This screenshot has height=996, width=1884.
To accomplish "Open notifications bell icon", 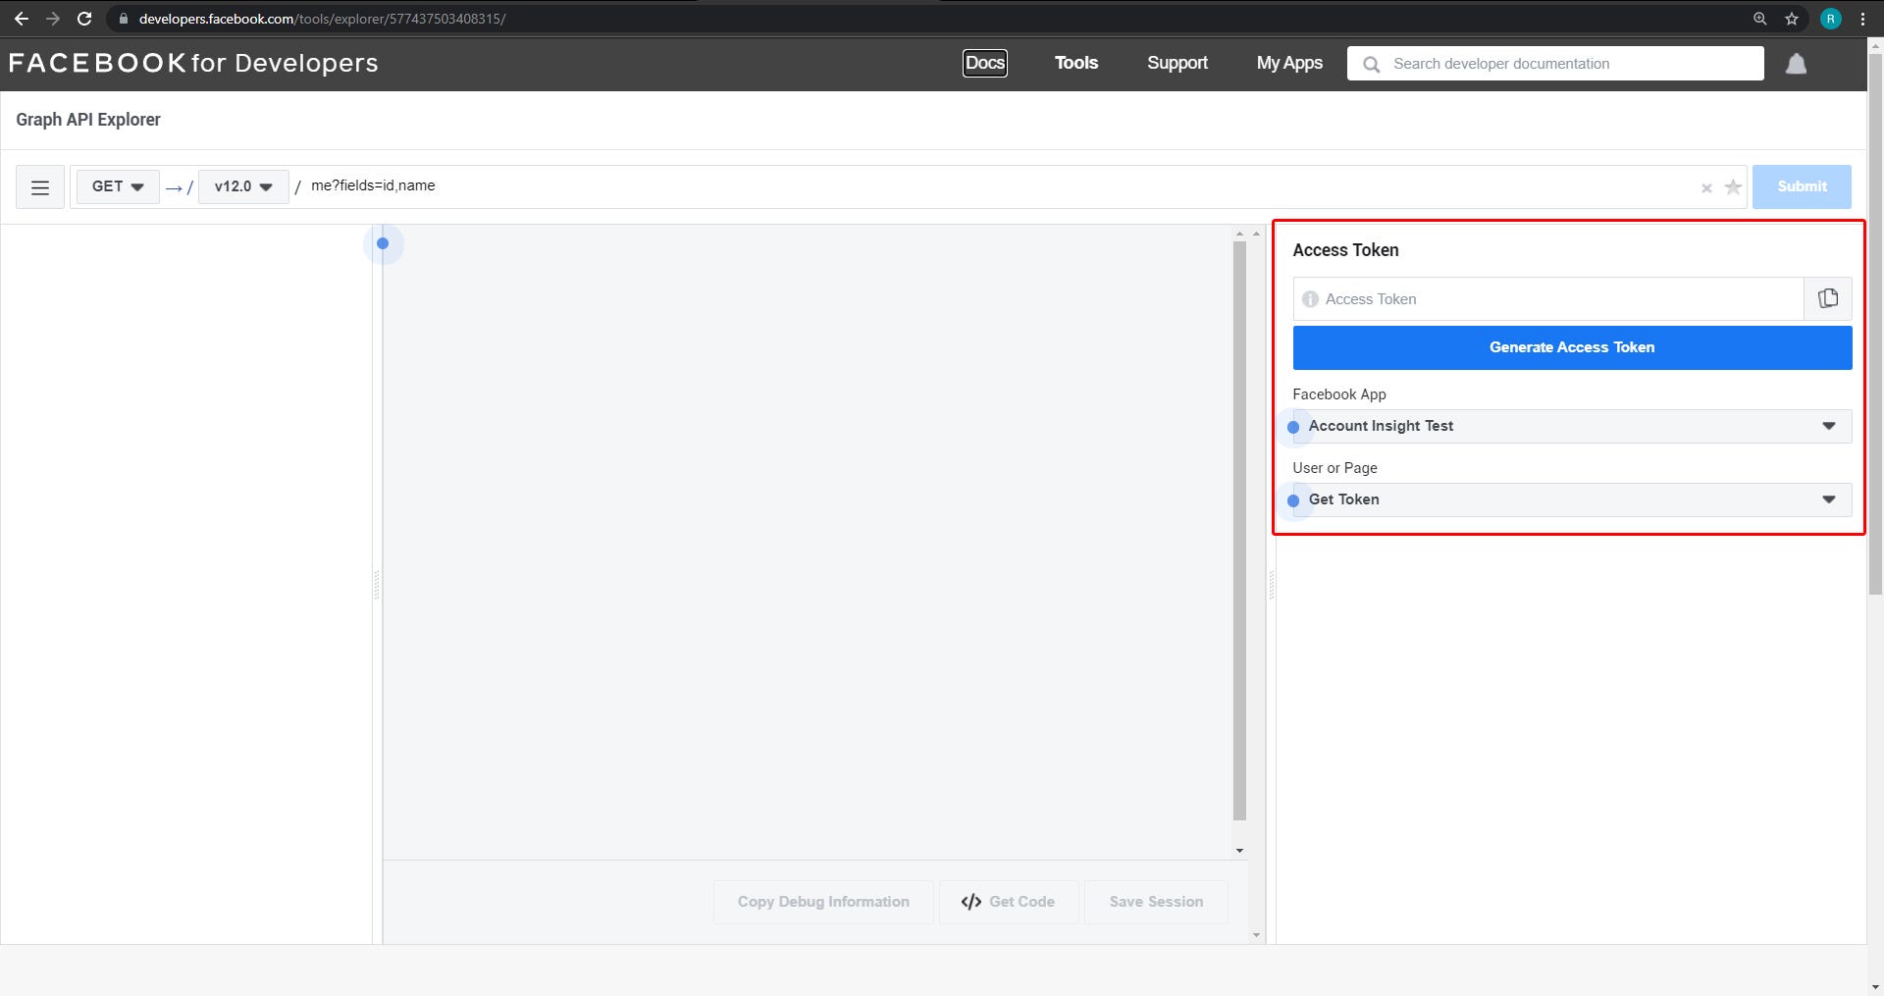I will [1796, 64].
